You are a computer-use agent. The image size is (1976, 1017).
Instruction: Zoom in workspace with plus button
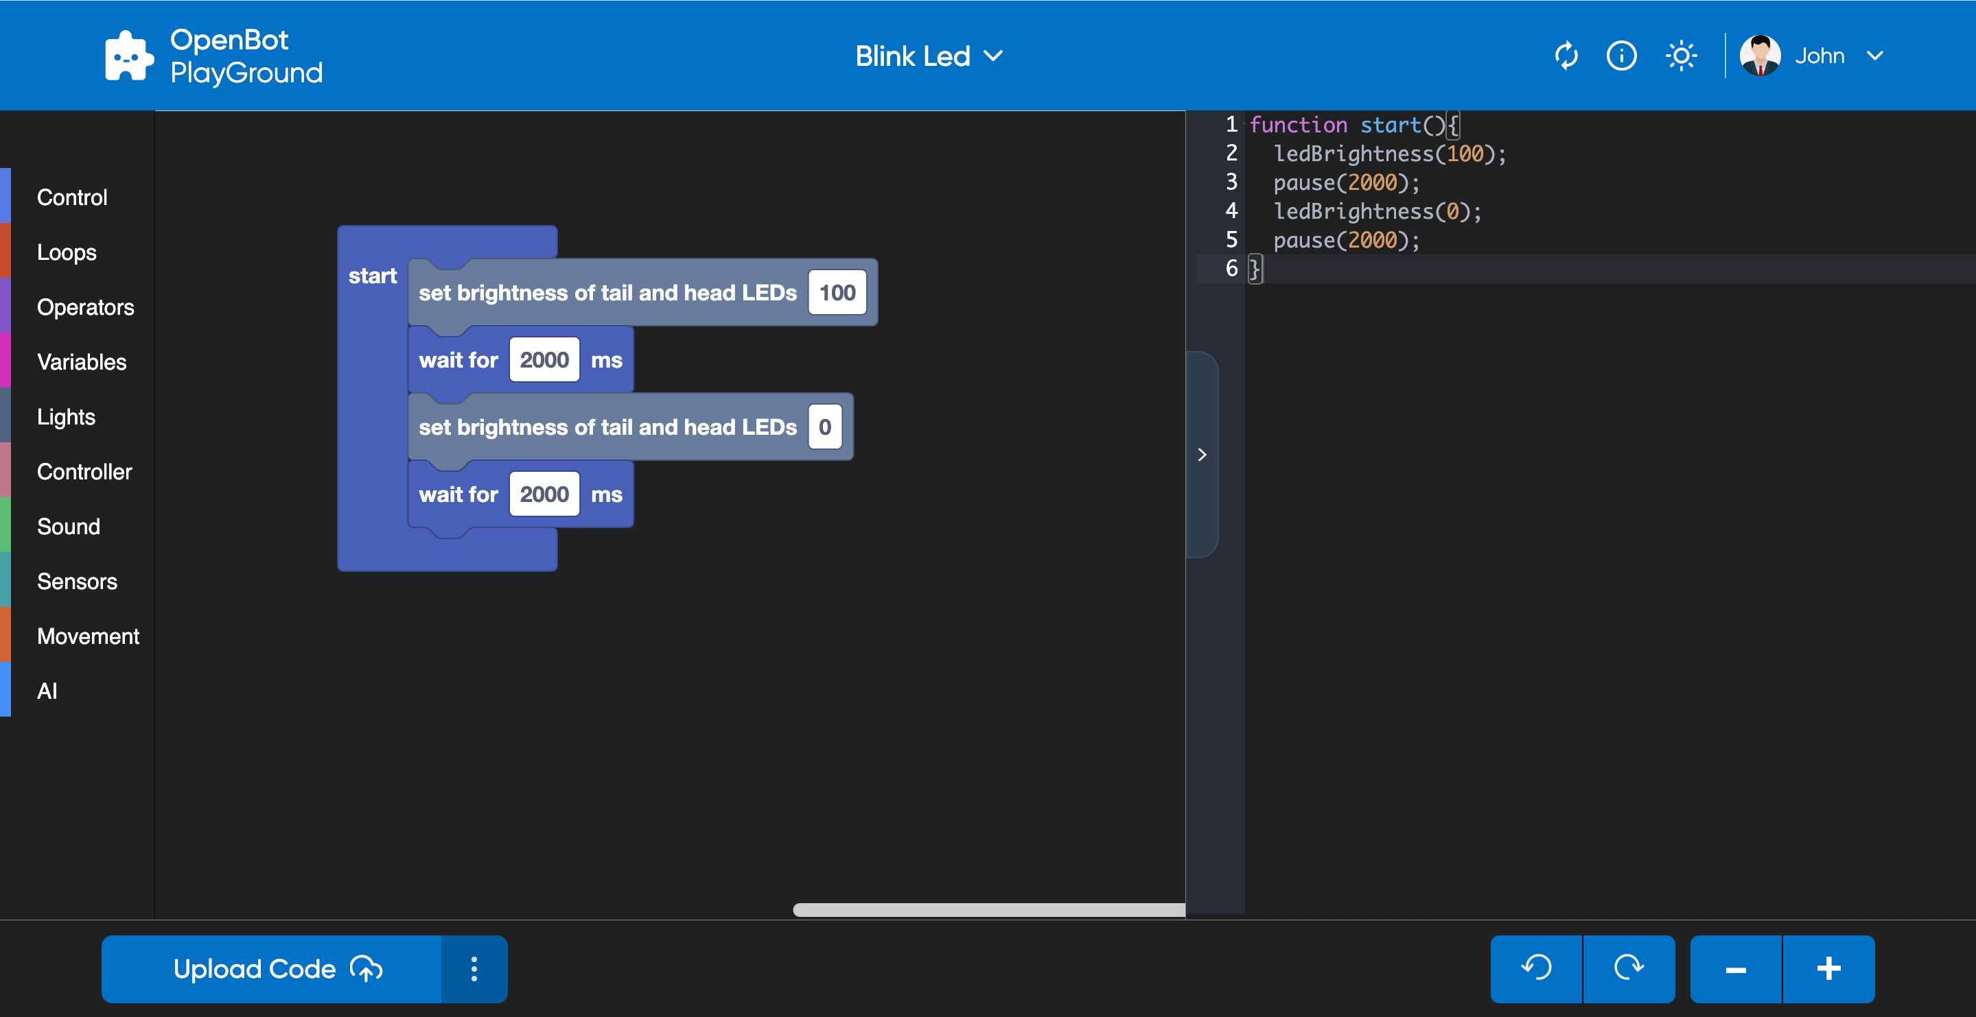click(1828, 969)
